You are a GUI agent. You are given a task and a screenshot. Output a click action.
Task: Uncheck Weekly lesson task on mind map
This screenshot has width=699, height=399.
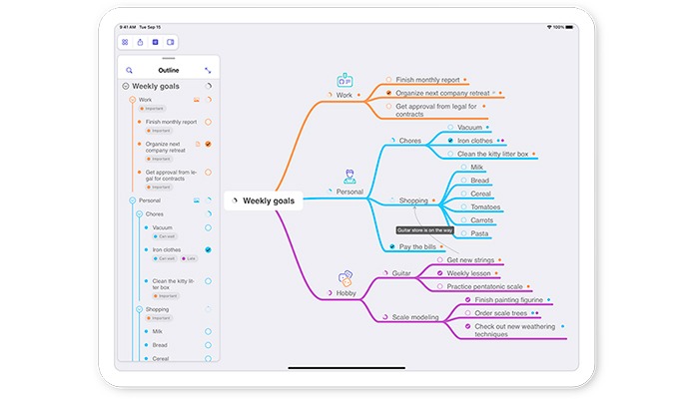(x=440, y=273)
